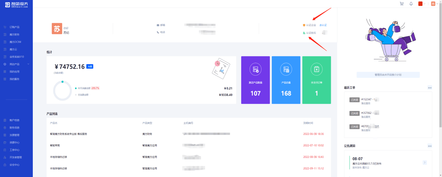Open the 最近工单 more options button
The width and height of the screenshot is (442, 177).
(x=429, y=88)
